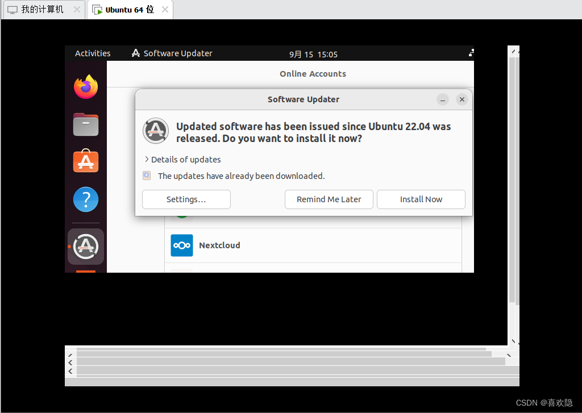582x413 pixels.
Task: Click the Ubuntu 64 位 tab VM icon
Action: pyautogui.click(x=97, y=10)
